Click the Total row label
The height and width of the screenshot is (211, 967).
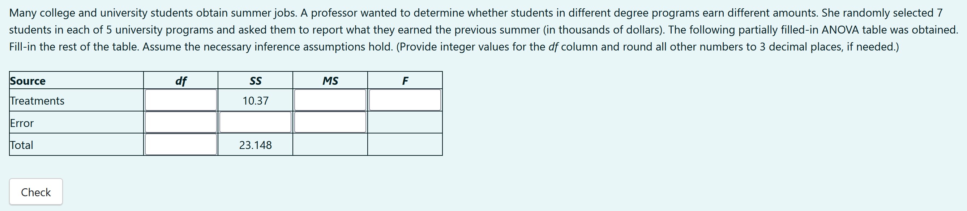click(x=21, y=145)
